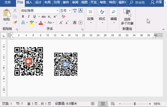167x107 pixels.
Task: Select the Format Painter brush
Action: pyautogui.click(x=15, y=22)
